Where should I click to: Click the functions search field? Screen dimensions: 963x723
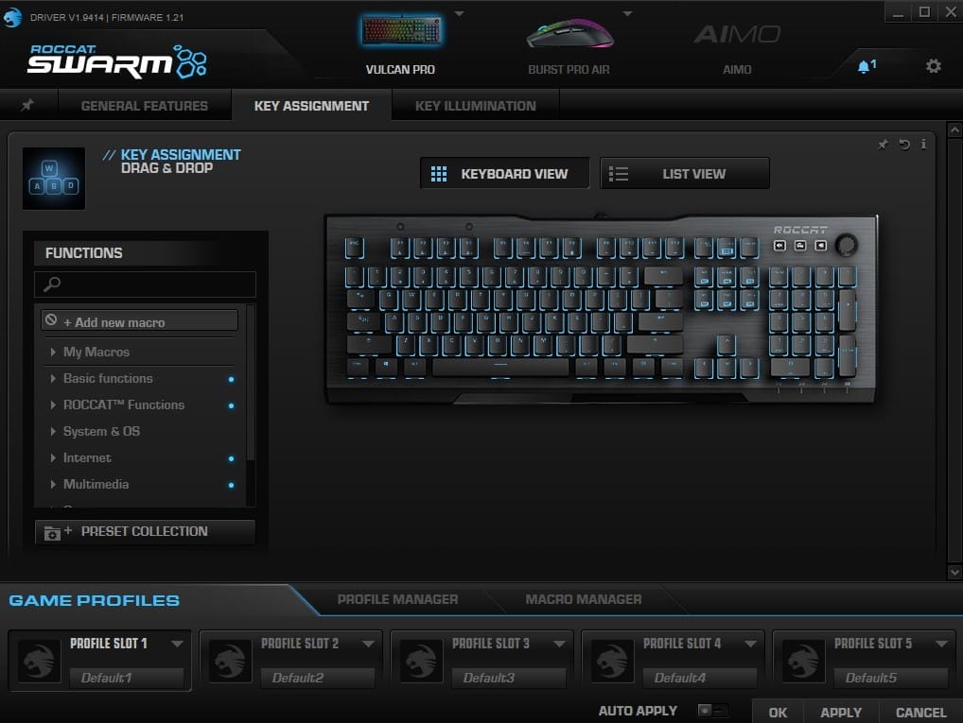point(145,284)
